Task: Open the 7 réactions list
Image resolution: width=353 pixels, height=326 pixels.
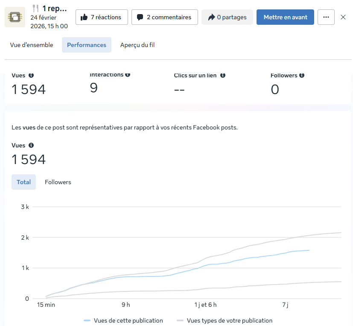Action: pyautogui.click(x=102, y=17)
